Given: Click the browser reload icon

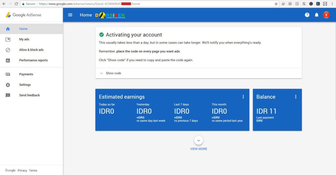Looking at the screenshot, I should point(16,4).
